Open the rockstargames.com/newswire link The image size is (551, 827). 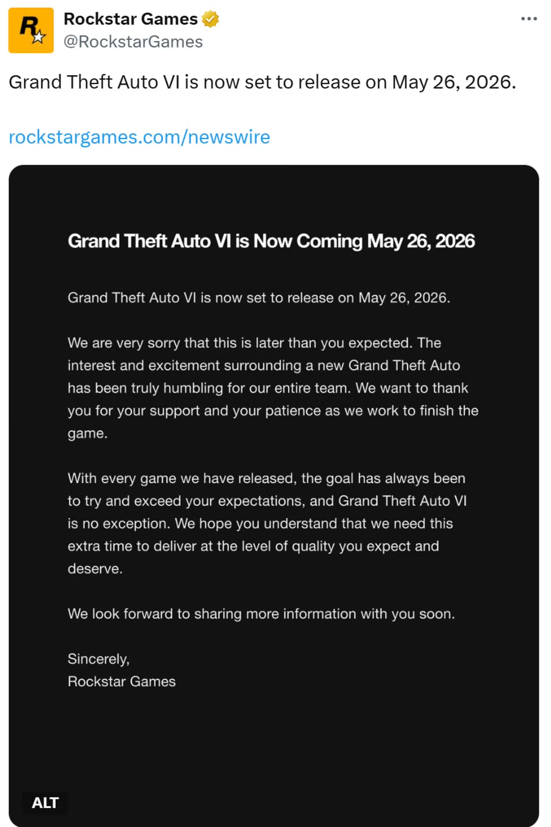coord(139,137)
